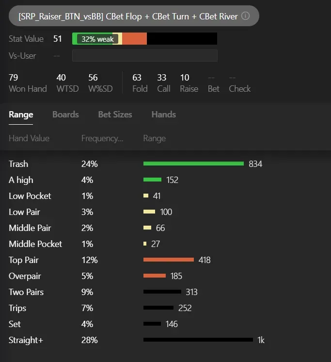Select the Hands tab

point(163,115)
